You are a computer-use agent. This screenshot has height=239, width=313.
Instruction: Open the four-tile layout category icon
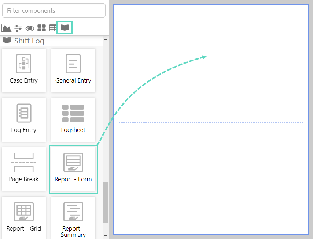point(41,28)
